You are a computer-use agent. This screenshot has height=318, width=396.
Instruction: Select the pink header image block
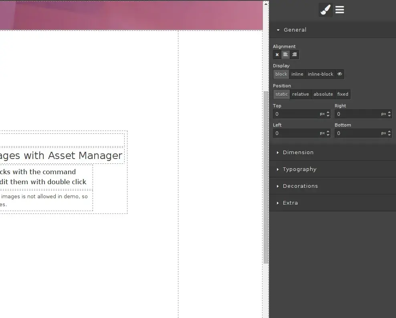131,15
